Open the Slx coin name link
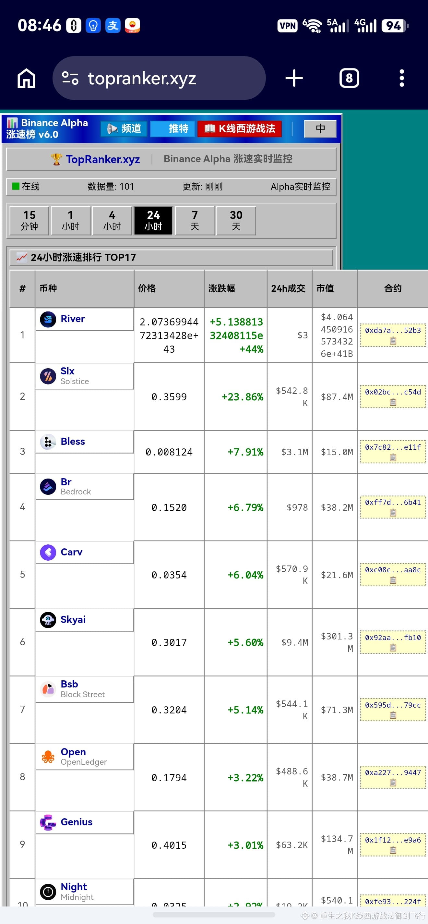This screenshot has height=924, width=428. pyautogui.click(x=67, y=371)
